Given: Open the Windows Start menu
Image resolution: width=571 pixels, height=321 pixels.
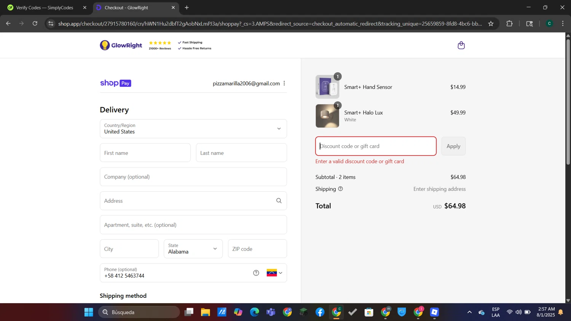Looking at the screenshot, I should tap(89, 312).
